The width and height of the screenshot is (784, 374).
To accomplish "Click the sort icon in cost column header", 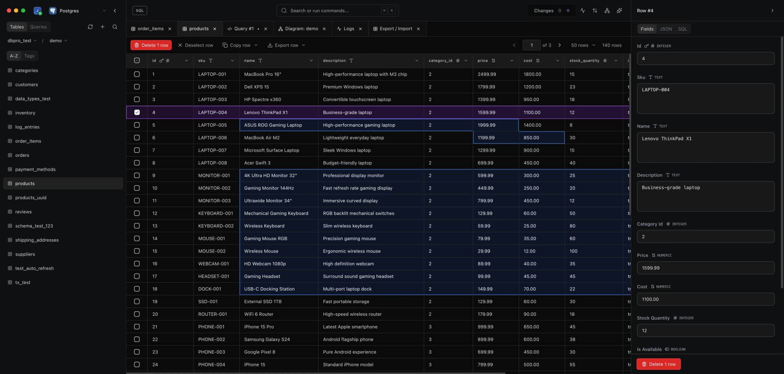I will point(538,61).
